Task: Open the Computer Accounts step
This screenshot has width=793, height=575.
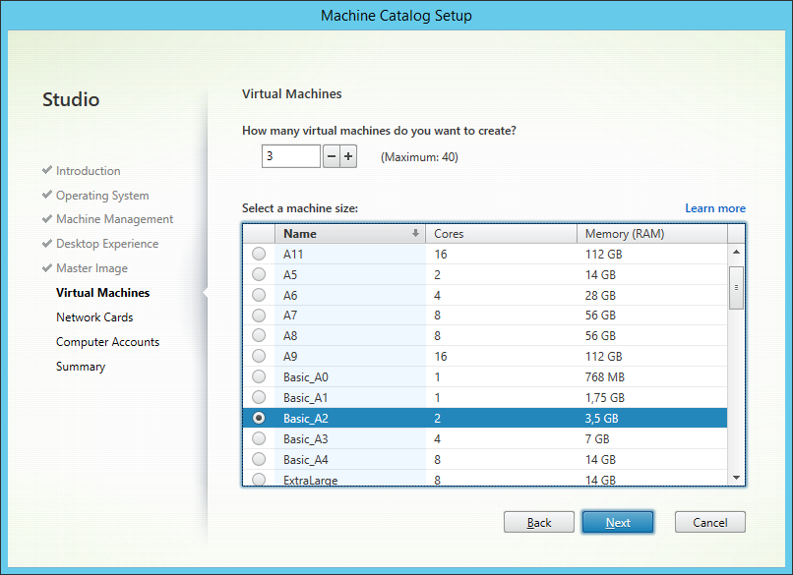Action: pyautogui.click(x=107, y=342)
